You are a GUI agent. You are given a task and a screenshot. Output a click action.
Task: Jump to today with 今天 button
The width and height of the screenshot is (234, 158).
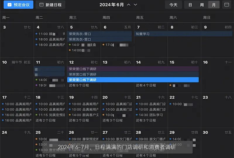click(x=173, y=5)
